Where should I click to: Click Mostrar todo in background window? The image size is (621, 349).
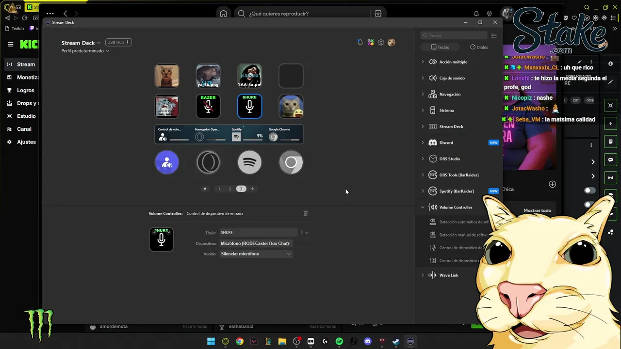click(x=537, y=210)
